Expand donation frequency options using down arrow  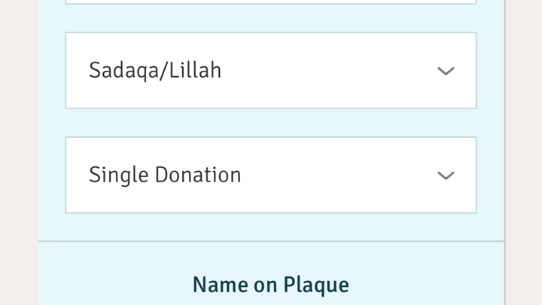click(446, 175)
